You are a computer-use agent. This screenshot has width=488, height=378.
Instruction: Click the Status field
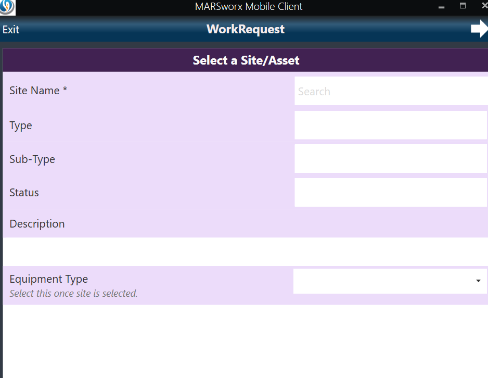coord(391,193)
